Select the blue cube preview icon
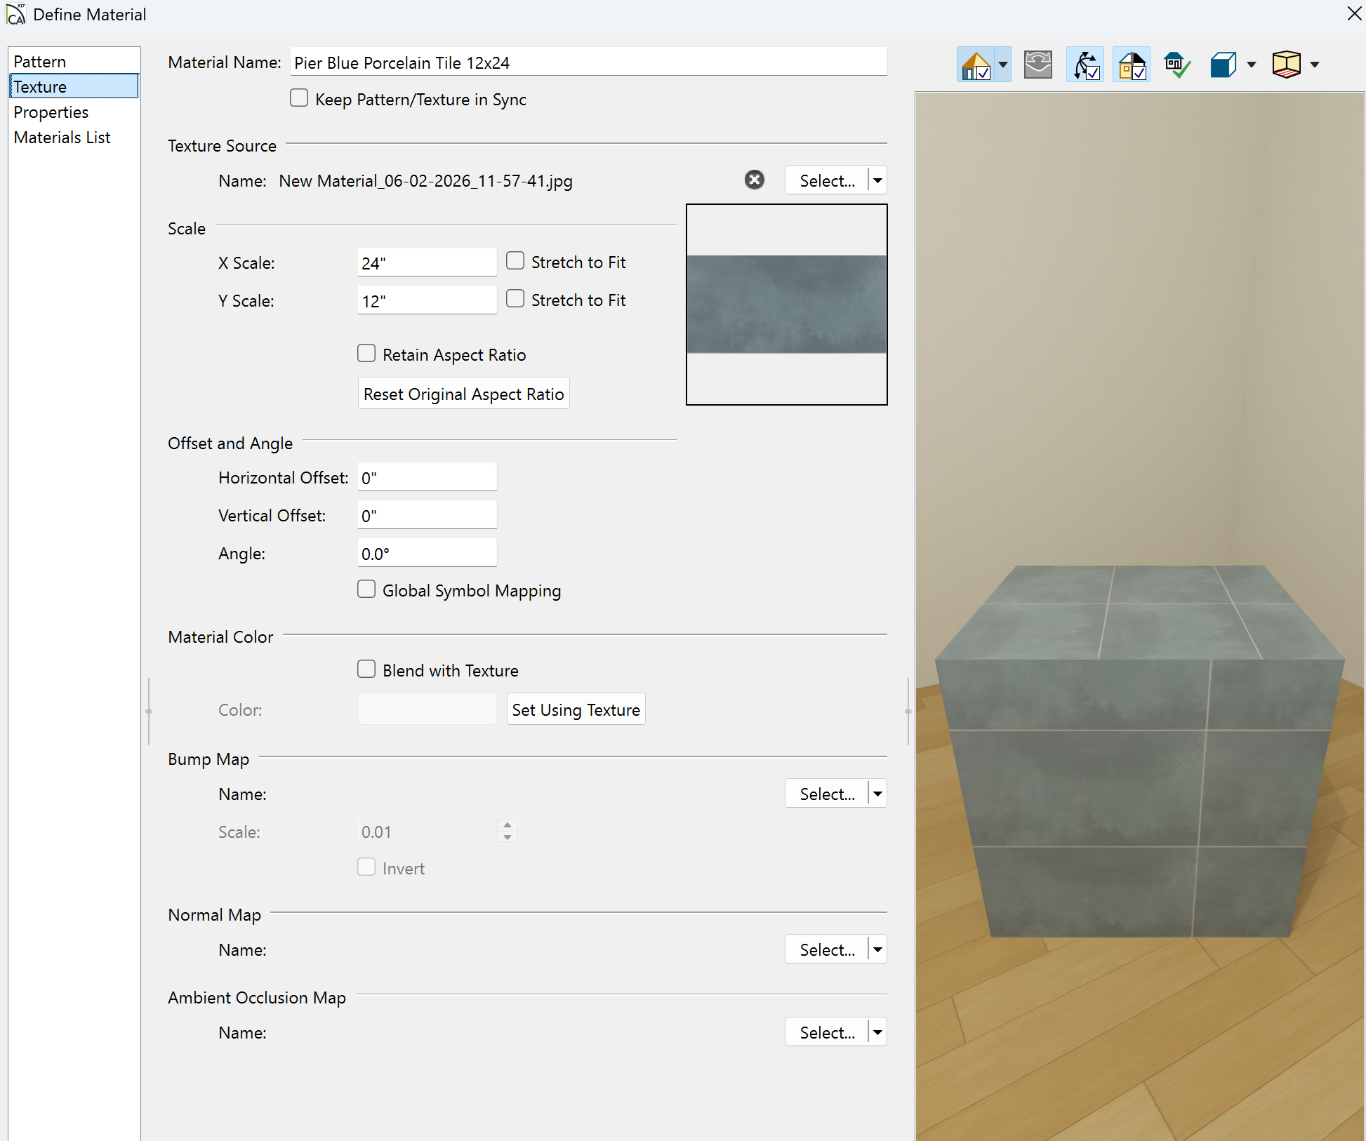 click(x=1223, y=65)
